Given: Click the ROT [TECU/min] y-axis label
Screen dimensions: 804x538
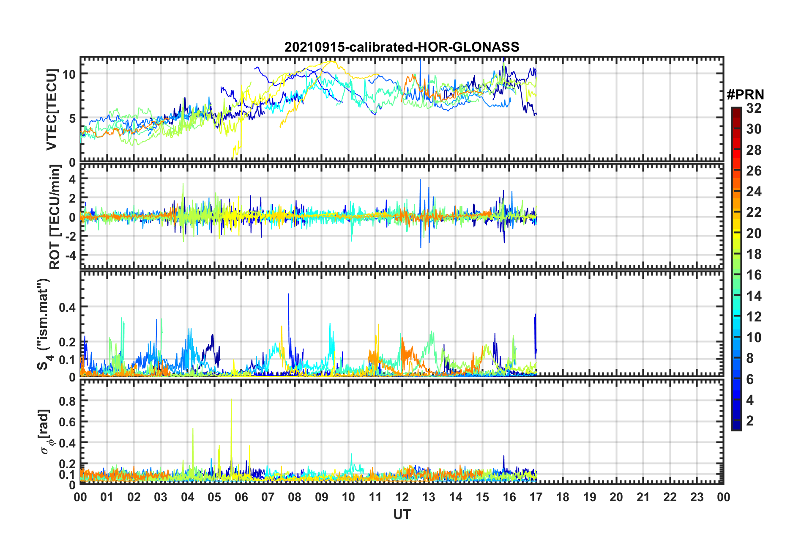Looking at the screenshot, I should point(55,217).
